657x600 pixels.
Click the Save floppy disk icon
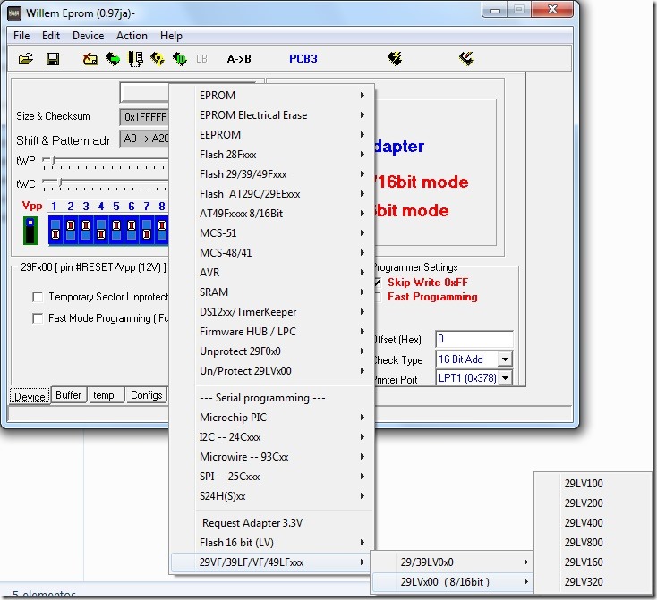53,59
